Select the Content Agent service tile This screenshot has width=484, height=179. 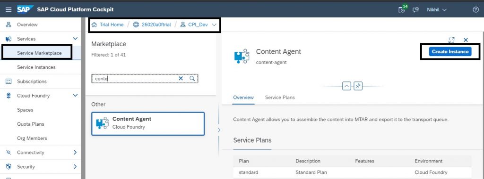pos(148,123)
